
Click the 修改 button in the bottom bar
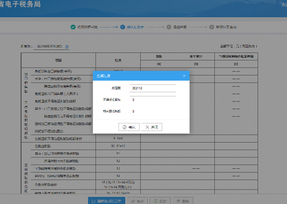point(138,201)
